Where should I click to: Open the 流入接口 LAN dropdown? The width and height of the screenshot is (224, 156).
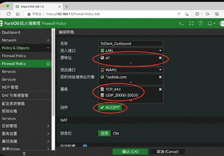(131, 50)
